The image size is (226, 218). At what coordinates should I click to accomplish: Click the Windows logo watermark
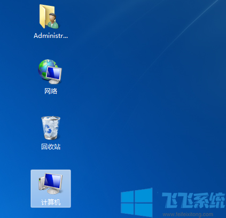[x=136, y=203]
